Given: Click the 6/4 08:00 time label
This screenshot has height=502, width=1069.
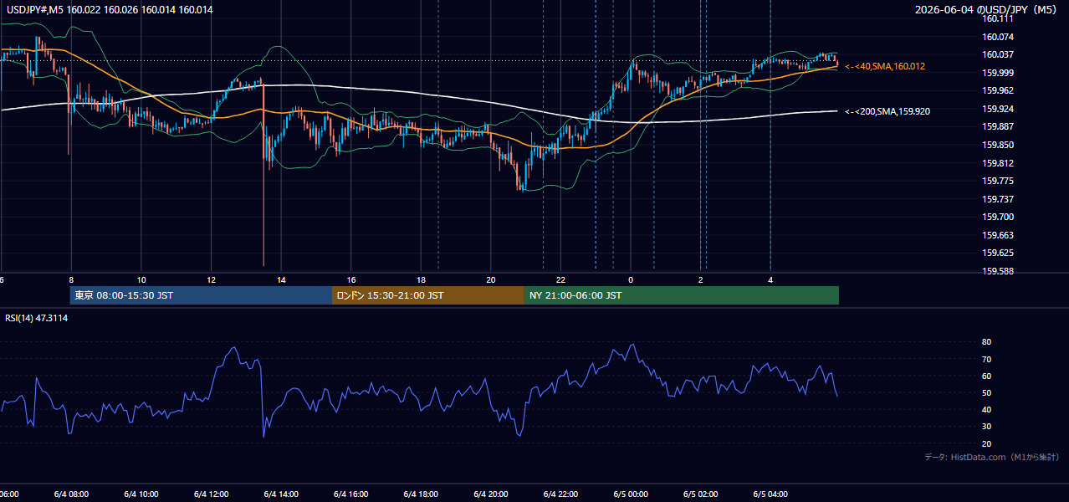Looking at the screenshot, I should click(x=71, y=494).
